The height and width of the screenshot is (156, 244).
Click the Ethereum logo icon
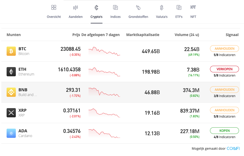[11, 72]
